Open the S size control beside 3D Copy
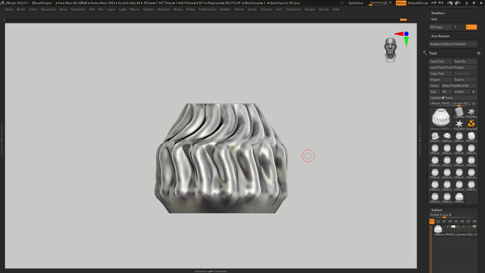Screen dimensions: 485x273 (x=459, y=27)
